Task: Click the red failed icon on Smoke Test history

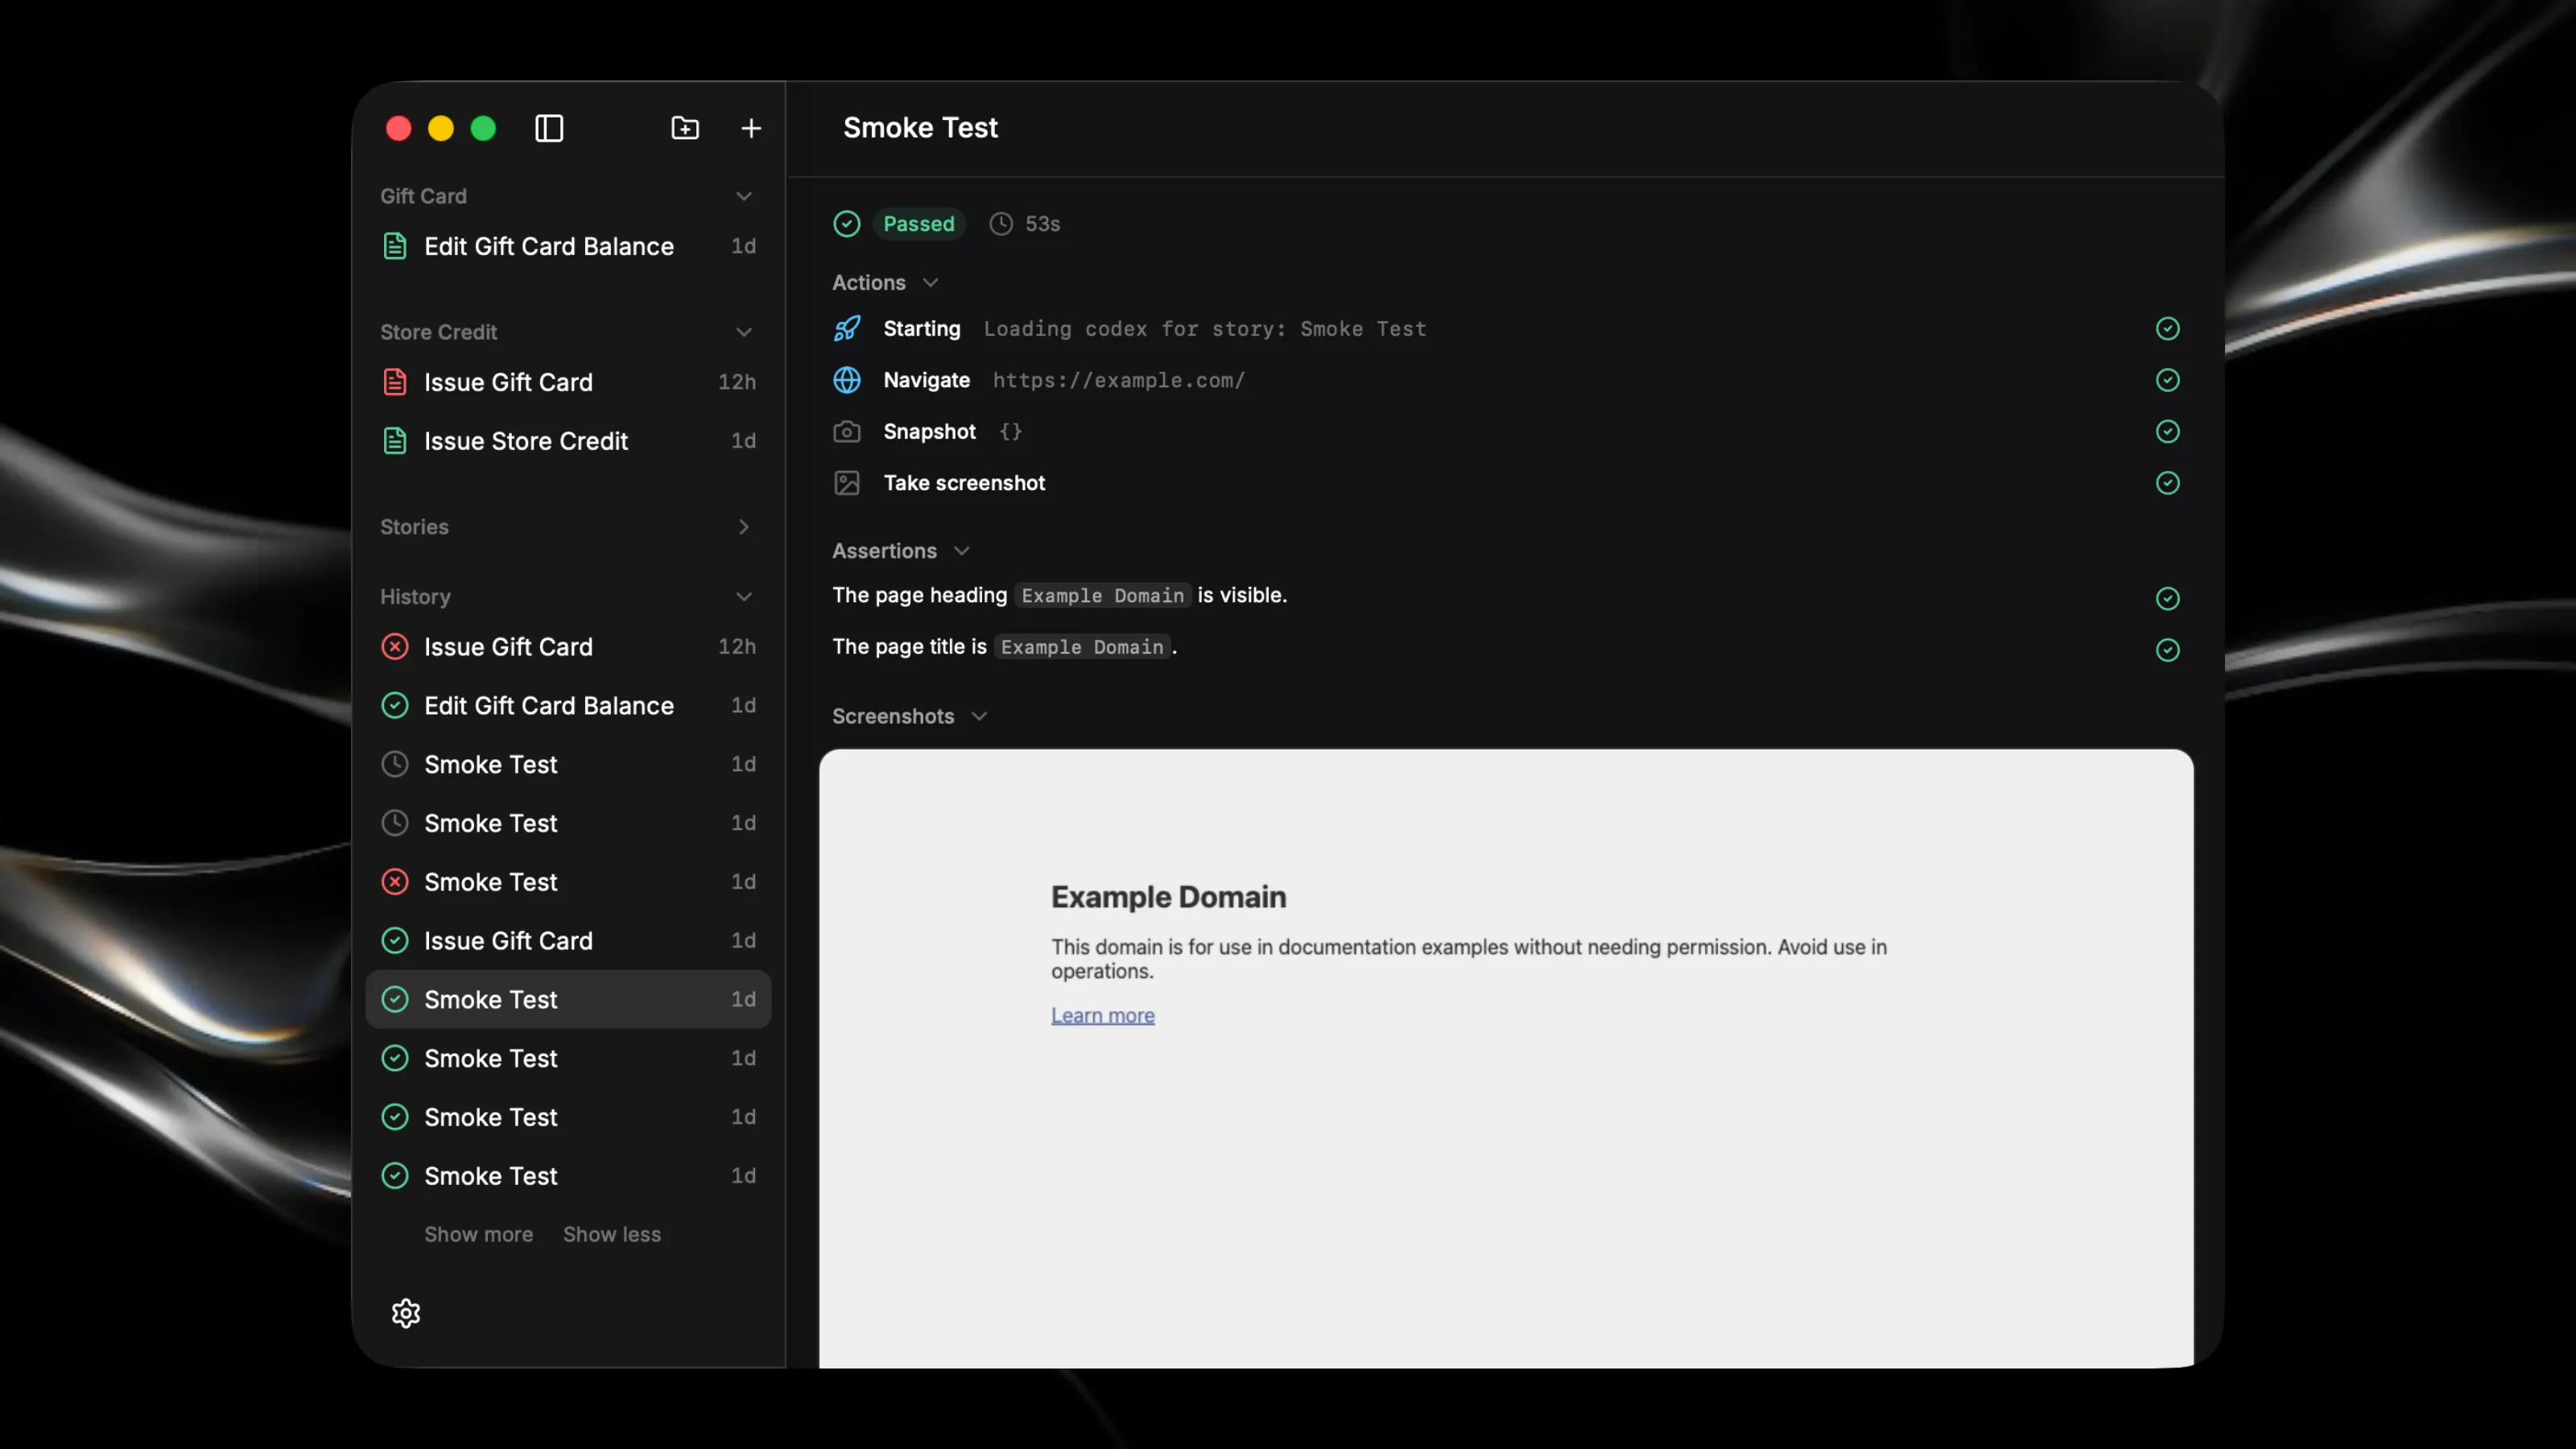Action: pos(395,882)
